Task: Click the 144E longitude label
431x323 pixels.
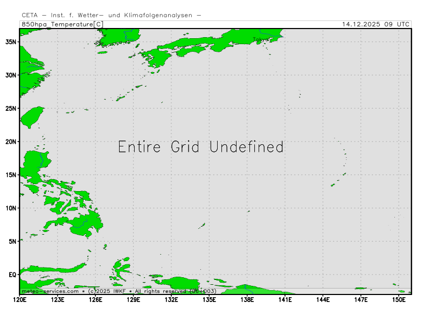Action: click(x=323, y=299)
